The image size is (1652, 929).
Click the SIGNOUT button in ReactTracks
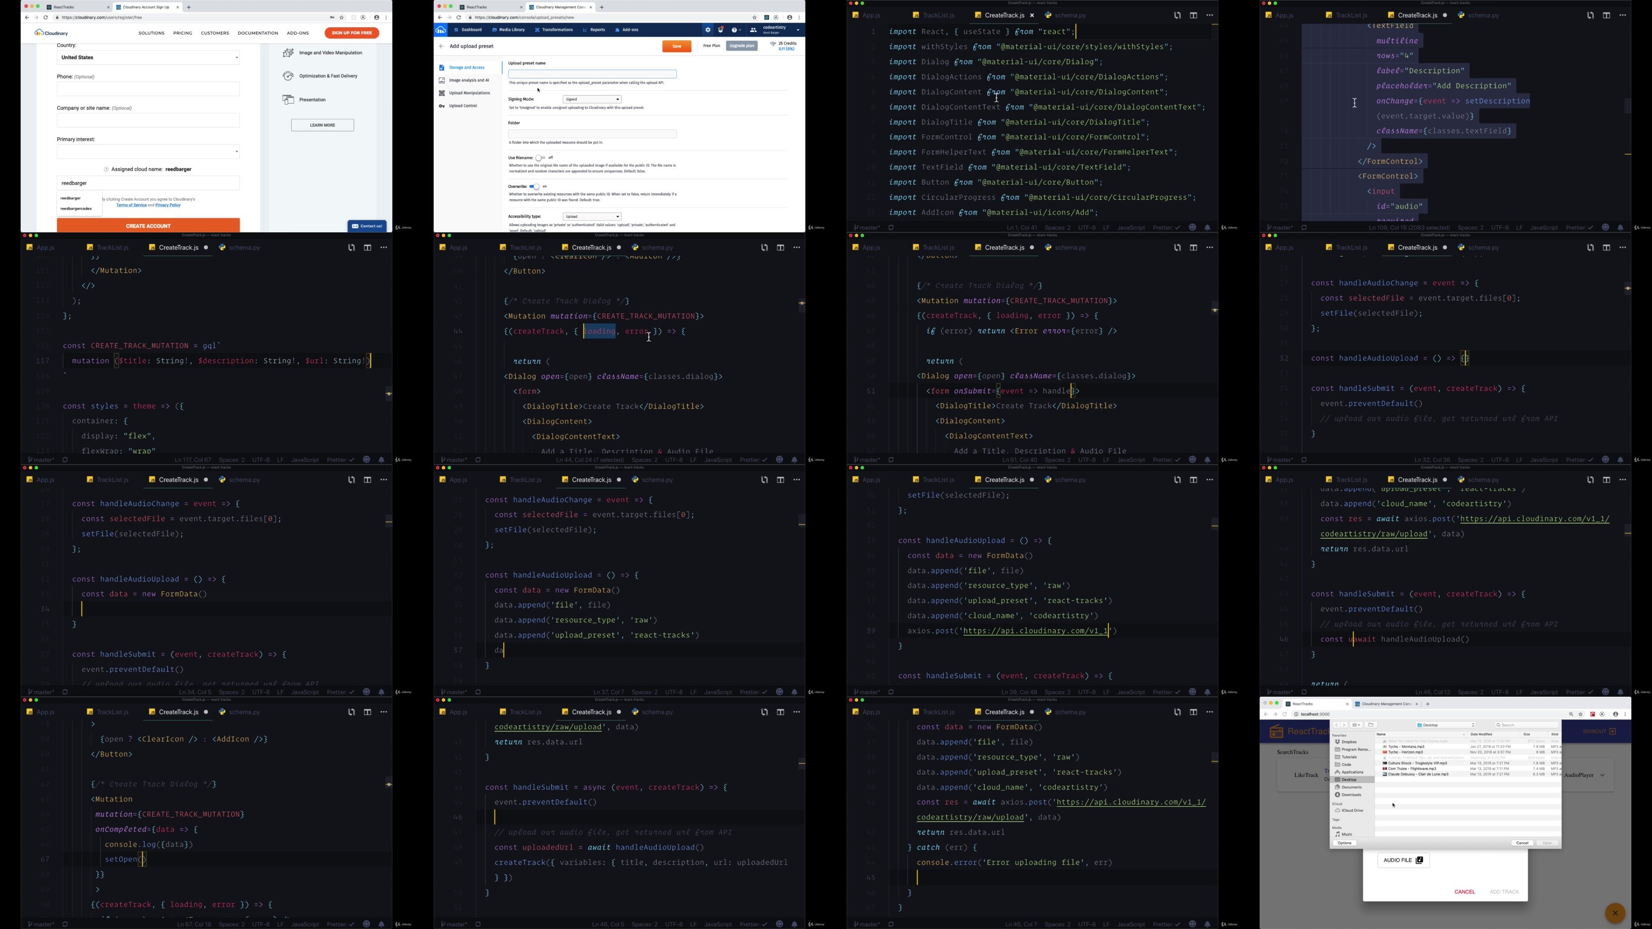tap(1599, 732)
